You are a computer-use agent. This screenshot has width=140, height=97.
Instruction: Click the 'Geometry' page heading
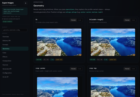tap(39, 6)
